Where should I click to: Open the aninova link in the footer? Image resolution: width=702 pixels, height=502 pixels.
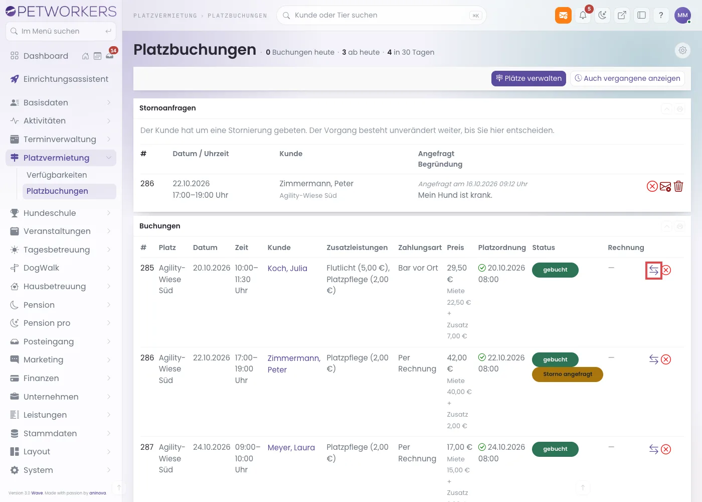98,493
